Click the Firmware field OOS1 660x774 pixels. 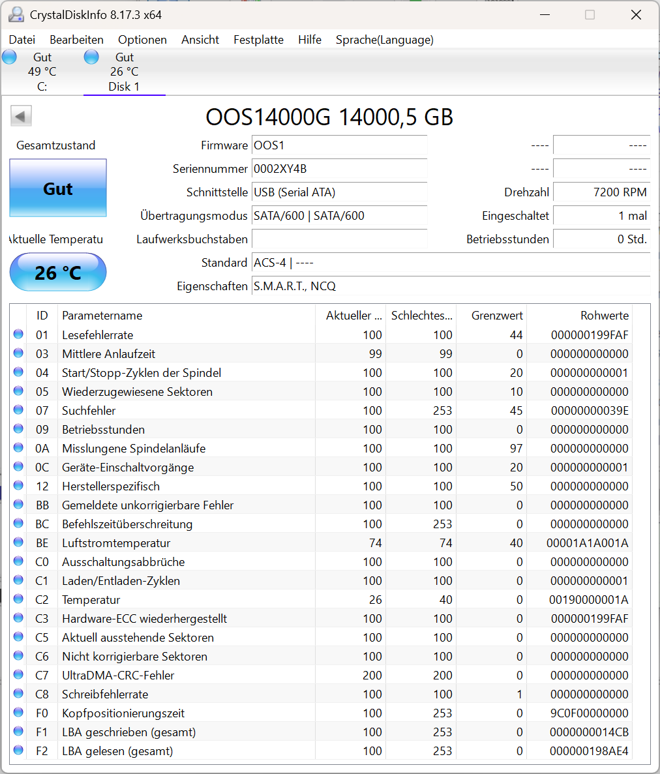[x=340, y=145]
